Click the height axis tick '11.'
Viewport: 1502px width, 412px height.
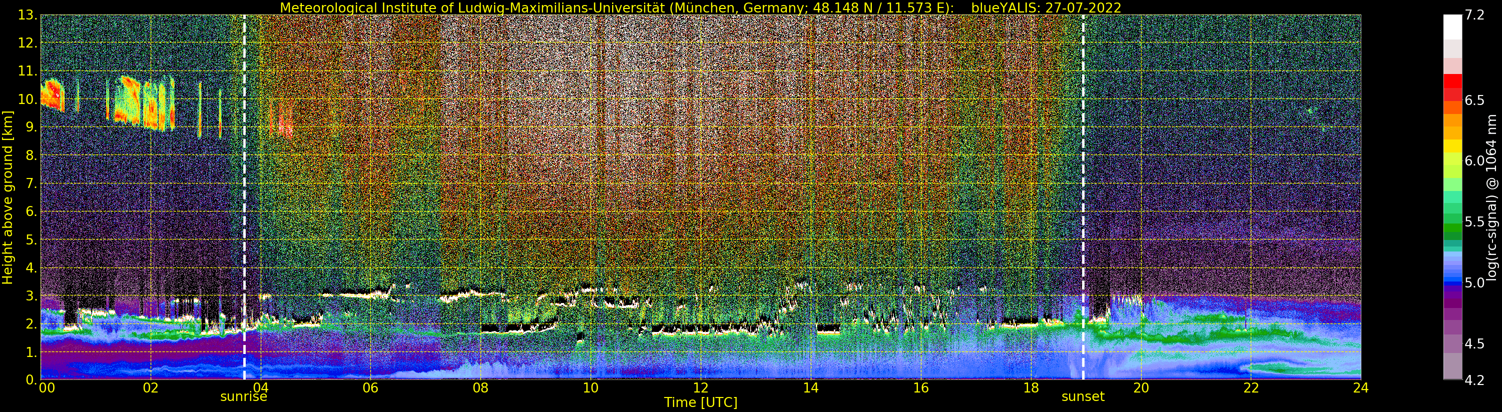point(27,71)
